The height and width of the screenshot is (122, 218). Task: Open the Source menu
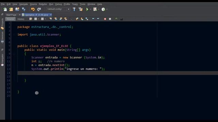pyautogui.click(x=33, y=4)
